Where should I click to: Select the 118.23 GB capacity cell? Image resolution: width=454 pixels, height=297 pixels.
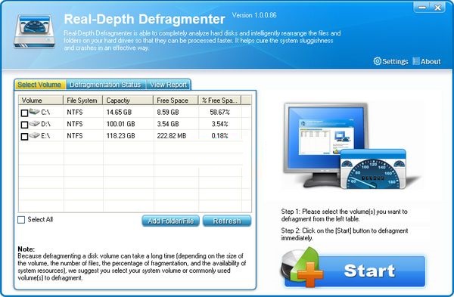click(x=121, y=136)
